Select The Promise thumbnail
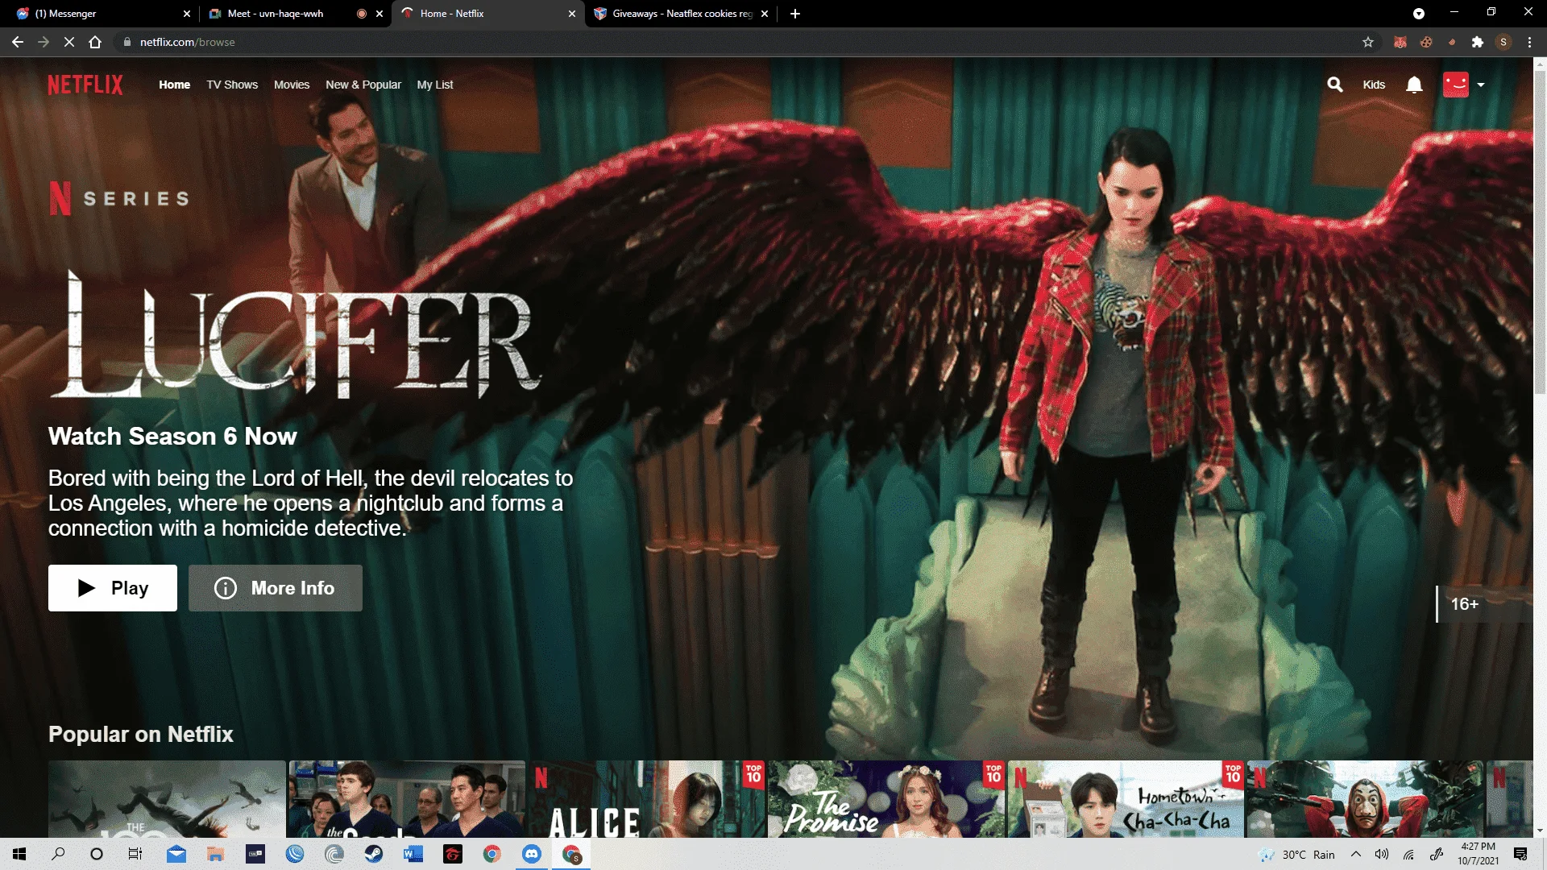The image size is (1547, 870). (886, 799)
